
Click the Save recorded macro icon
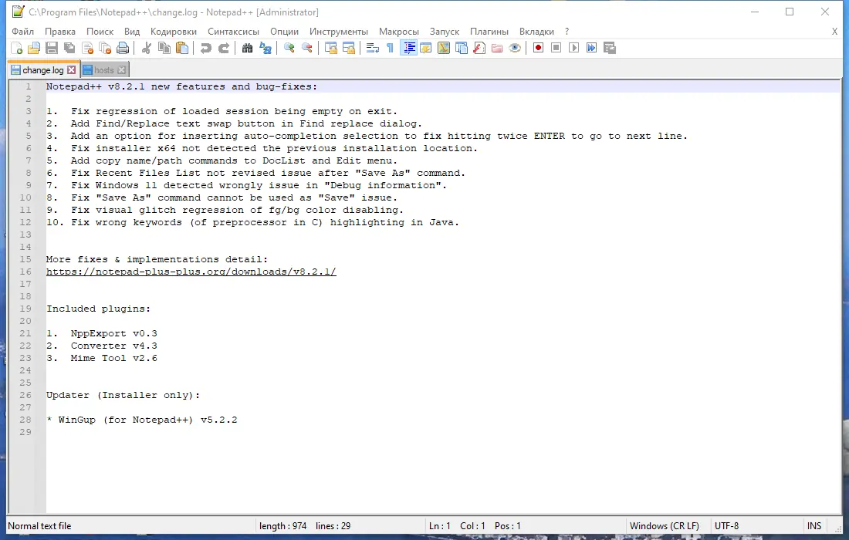pos(610,48)
